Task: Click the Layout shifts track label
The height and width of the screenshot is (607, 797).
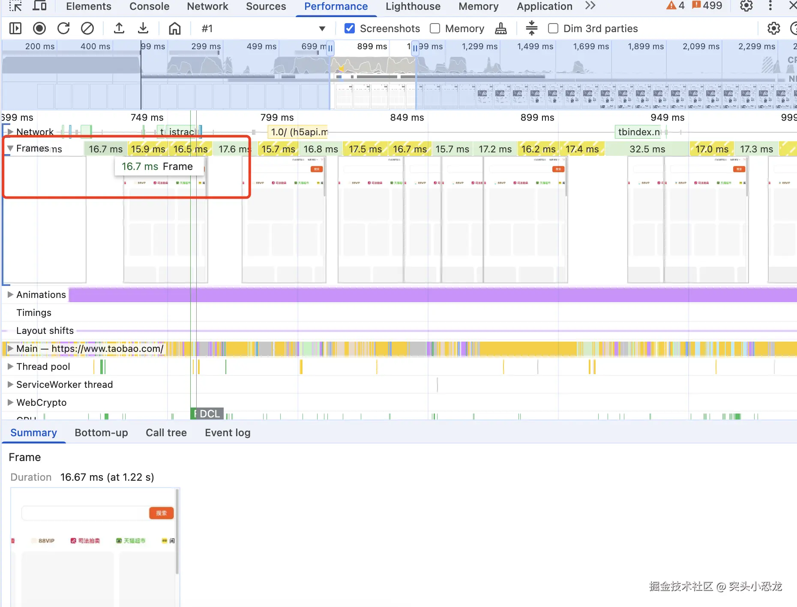Action: click(x=45, y=330)
